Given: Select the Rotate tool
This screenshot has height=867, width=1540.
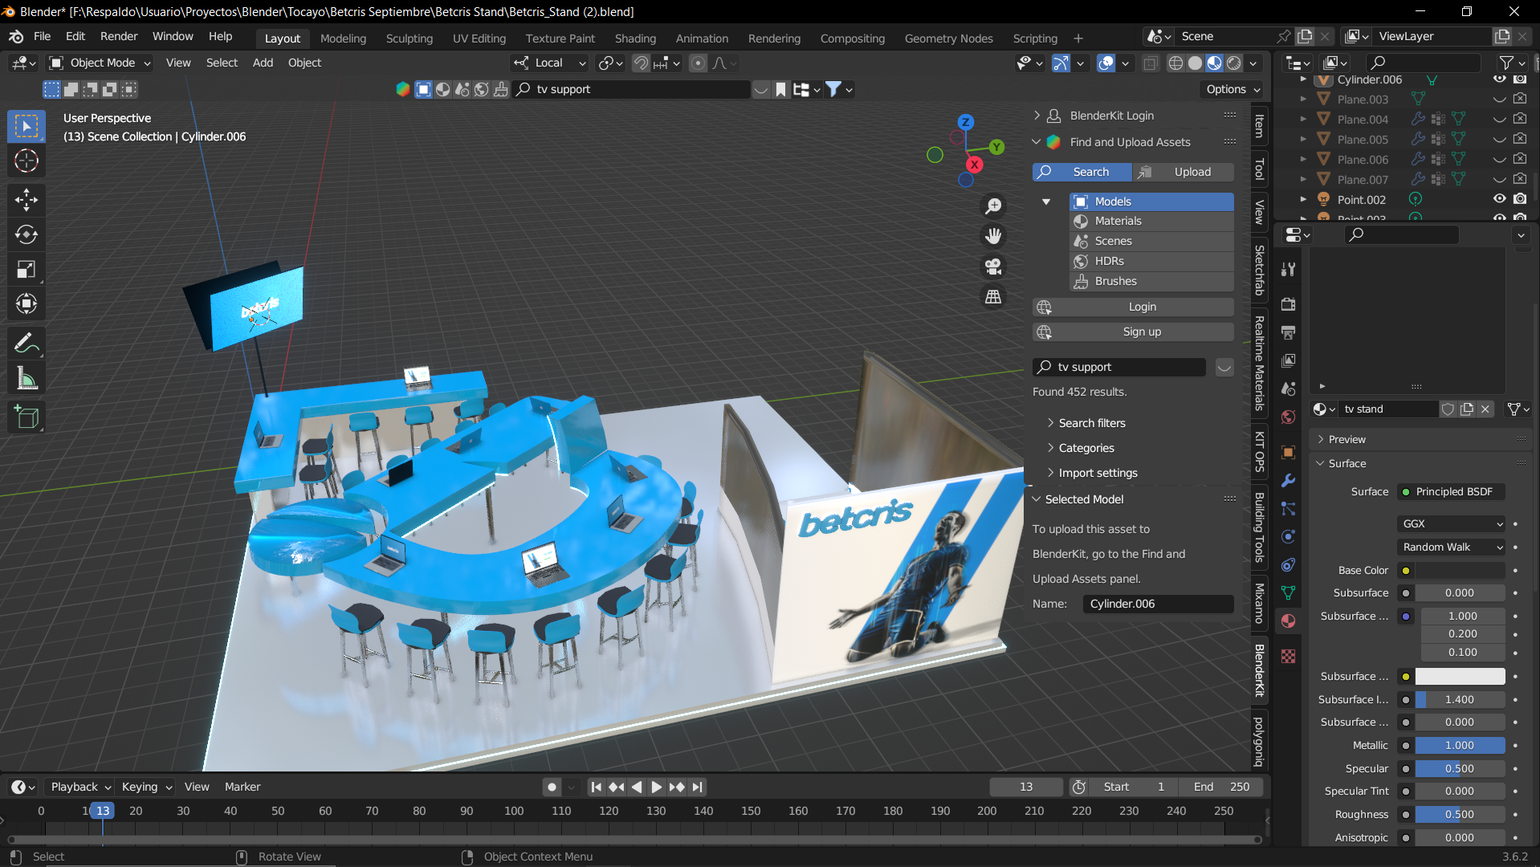Looking at the screenshot, I should [26, 234].
